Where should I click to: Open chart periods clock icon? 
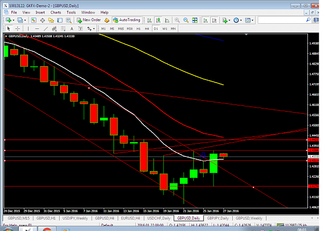click(x=236, y=20)
